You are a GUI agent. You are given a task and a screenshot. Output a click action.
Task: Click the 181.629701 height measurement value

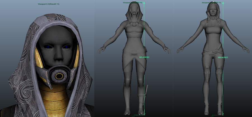pyautogui.click(x=144, y=57)
